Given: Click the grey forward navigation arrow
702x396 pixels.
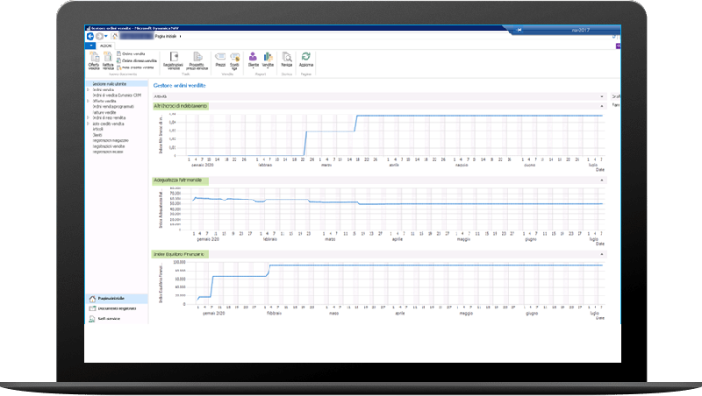Looking at the screenshot, I should [x=99, y=36].
